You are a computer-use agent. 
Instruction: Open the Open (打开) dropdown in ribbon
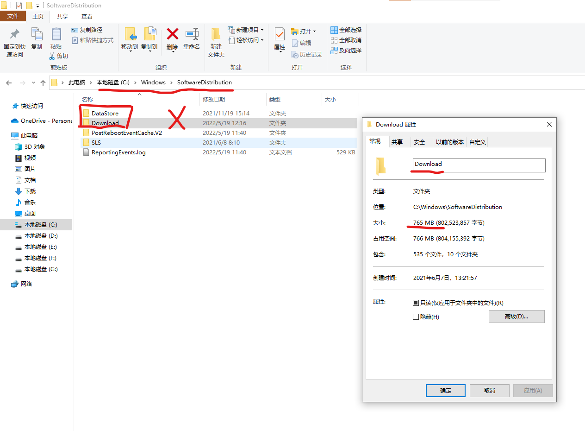304,32
